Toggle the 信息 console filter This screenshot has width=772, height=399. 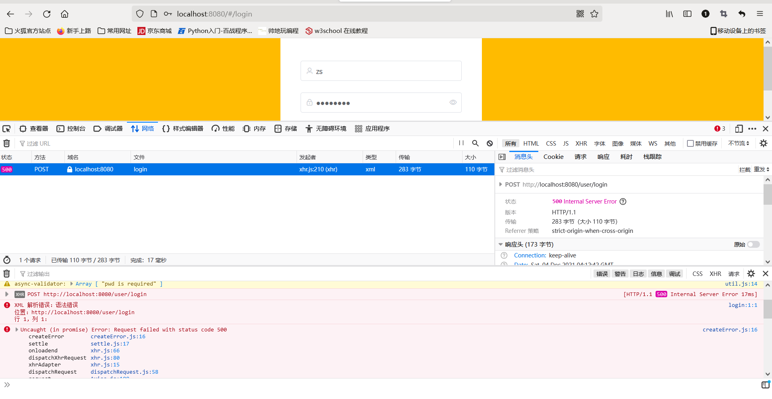[x=656, y=274]
